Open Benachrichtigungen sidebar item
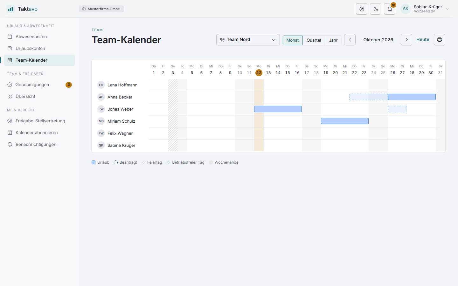458x286 pixels. [x=39, y=144]
